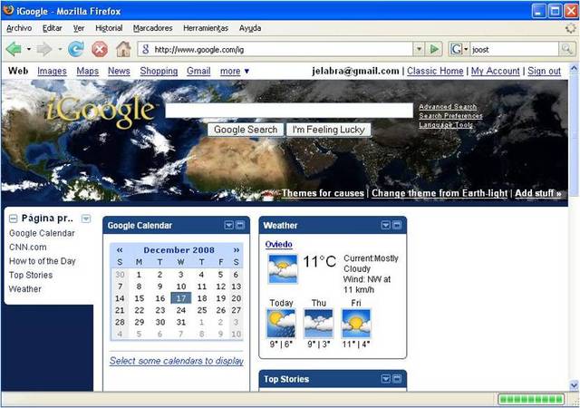This screenshot has height=408, width=580.
Task: Click the toolbar search box containing joost
Action: pos(515,49)
